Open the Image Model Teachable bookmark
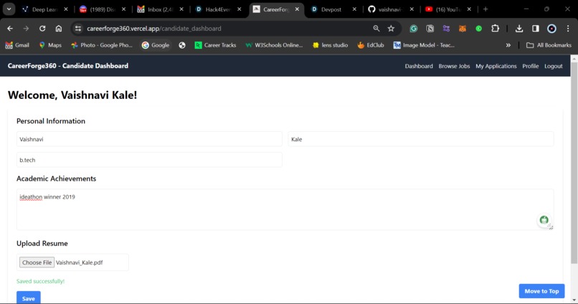578x304 pixels. [x=424, y=45]
